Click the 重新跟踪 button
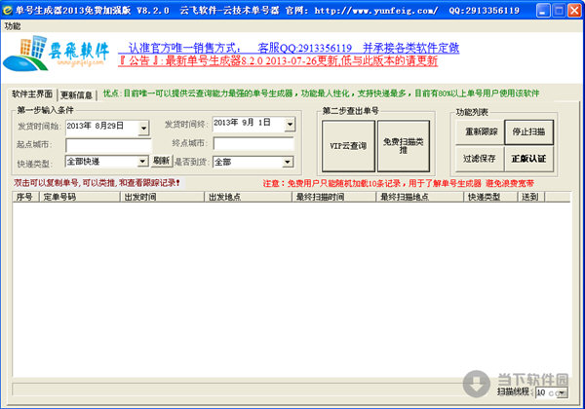The image size is (585, 409). pos(481,131)
